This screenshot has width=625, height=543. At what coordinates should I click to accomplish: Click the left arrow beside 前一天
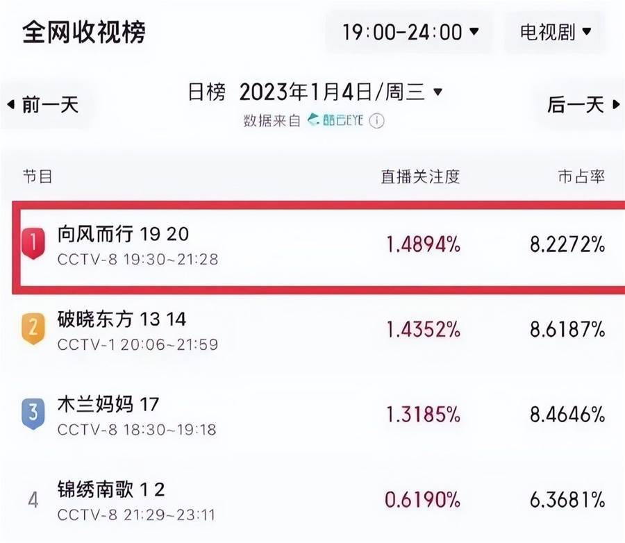pos(10,104)
